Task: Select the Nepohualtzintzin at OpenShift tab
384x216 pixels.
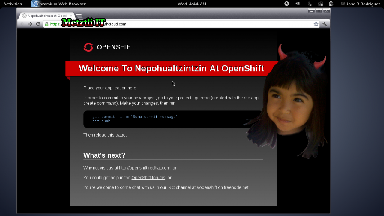Action: [47, 16]
